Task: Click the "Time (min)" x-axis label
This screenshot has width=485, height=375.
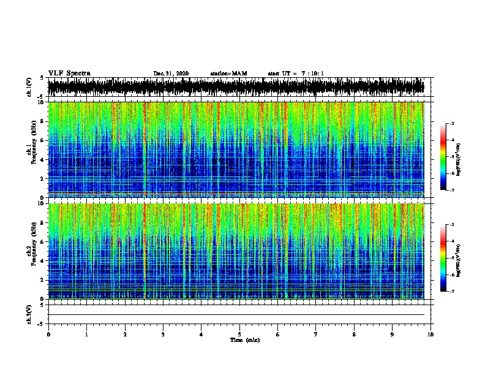Action: coord(245,340)
